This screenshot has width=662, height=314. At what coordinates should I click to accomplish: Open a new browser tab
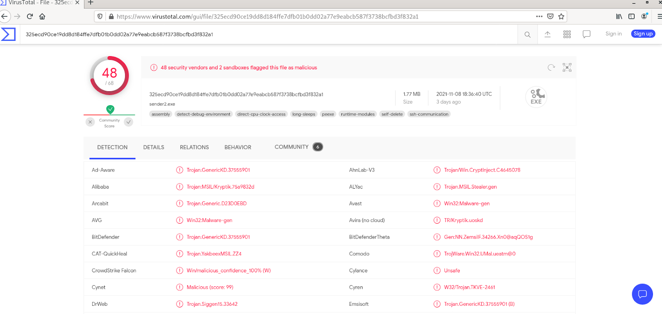click(x=91, y=3)
